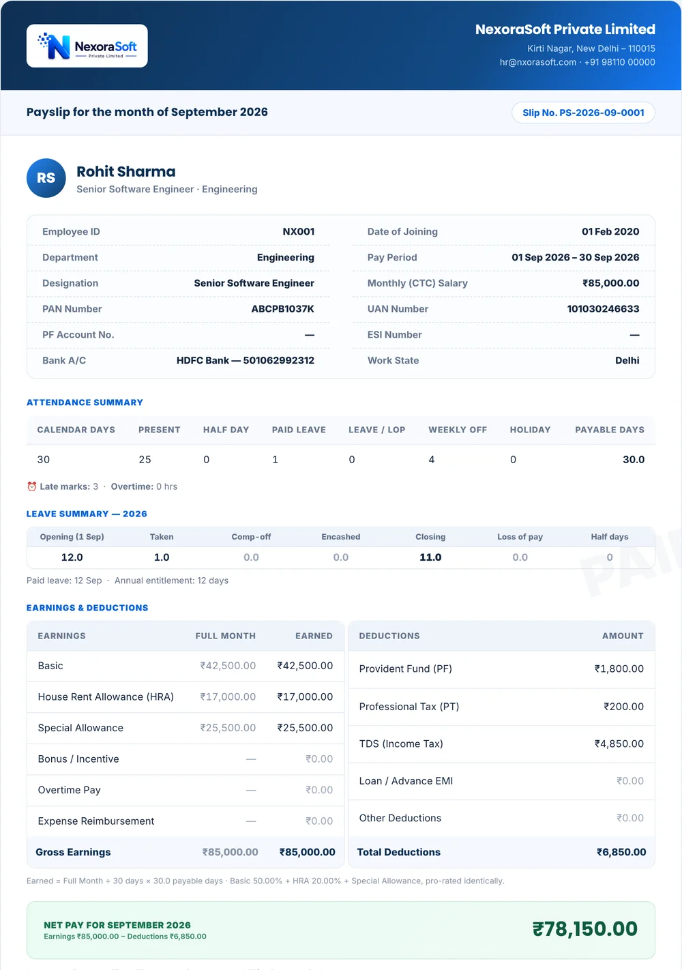Click the subtitle Senior Software Engineer · Engineering
This screenshot has height=970, width=682.
[167, 189]
